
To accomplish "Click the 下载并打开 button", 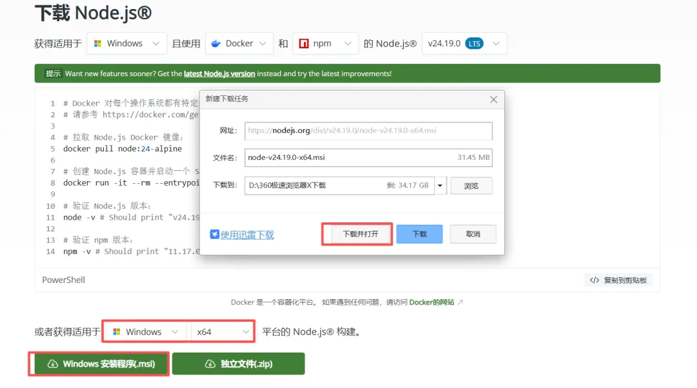I will point(361,234).
